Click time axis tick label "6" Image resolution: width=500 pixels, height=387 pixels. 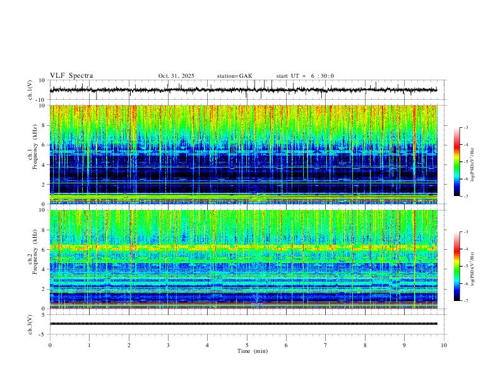pyautogui.click(x=287, y=345)
